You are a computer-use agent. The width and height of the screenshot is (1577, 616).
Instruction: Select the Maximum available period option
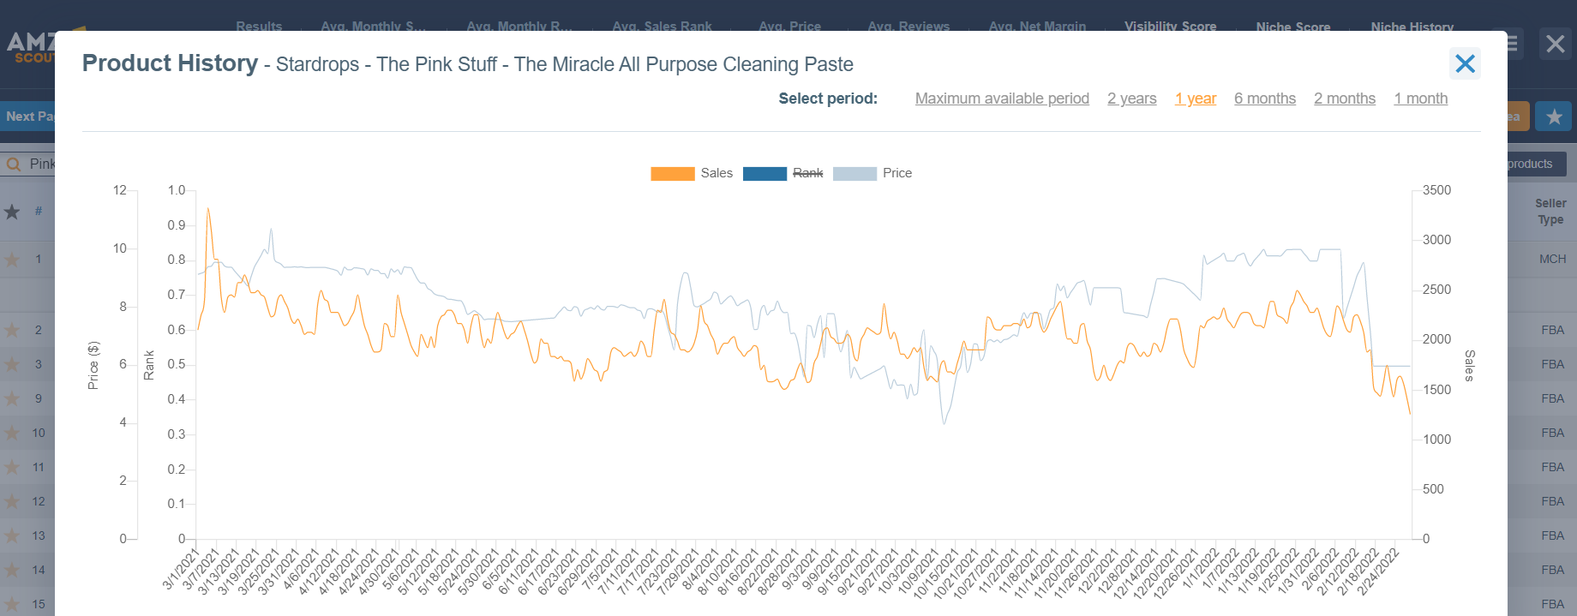(1002, 99)
